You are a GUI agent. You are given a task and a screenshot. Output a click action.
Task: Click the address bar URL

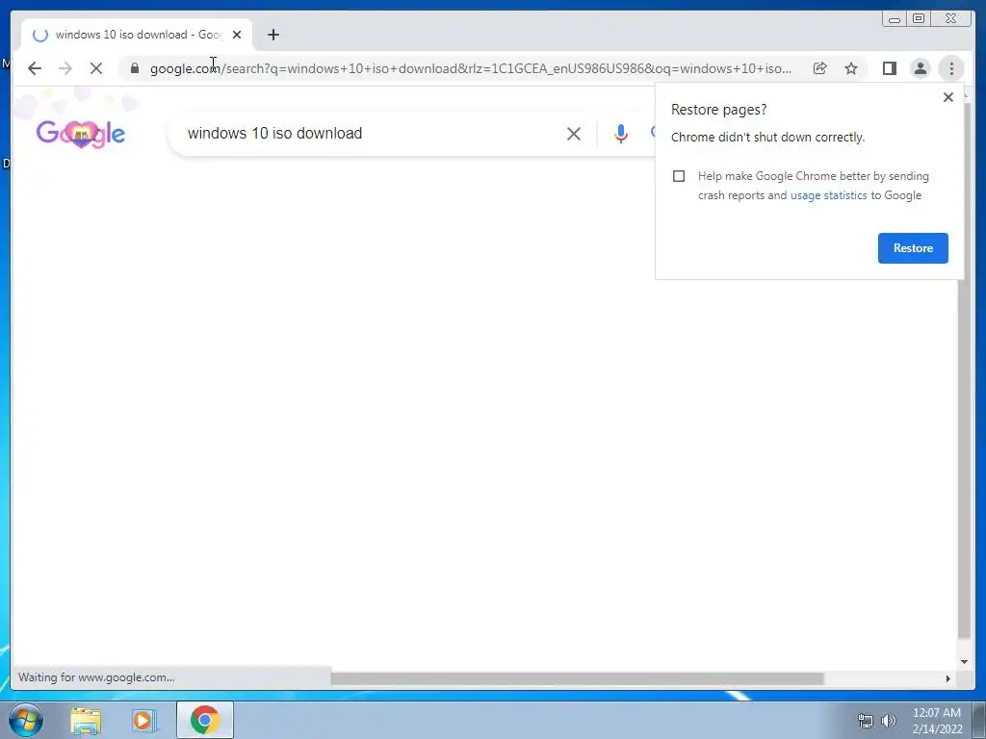(470, 68)
